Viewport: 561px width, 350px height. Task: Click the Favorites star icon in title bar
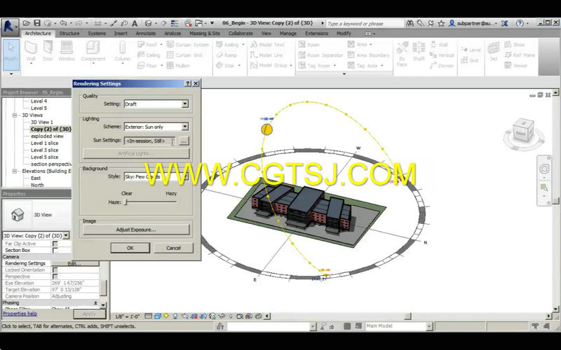click(x=441, y=23)
